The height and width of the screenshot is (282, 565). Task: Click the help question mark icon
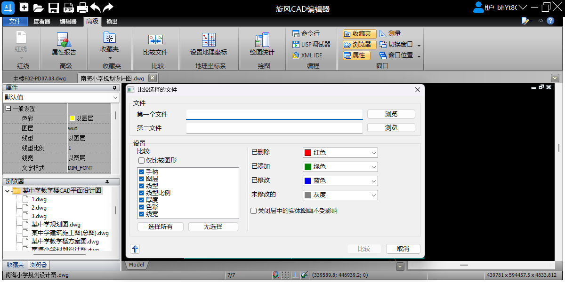tap(550, 21)
